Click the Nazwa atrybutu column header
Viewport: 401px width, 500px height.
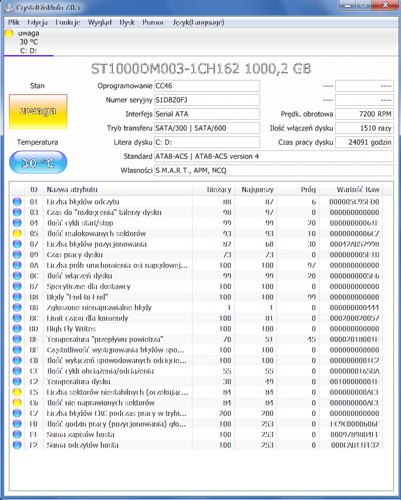pos(117,189)
